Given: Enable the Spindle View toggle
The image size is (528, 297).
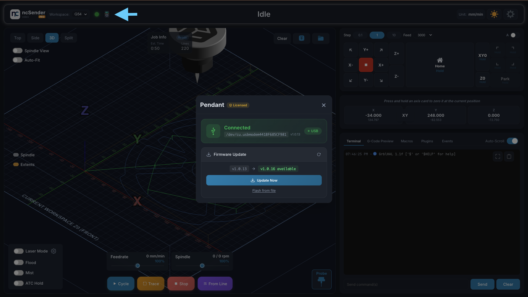Looking at the screenshot, I should [x=18, y=51].
